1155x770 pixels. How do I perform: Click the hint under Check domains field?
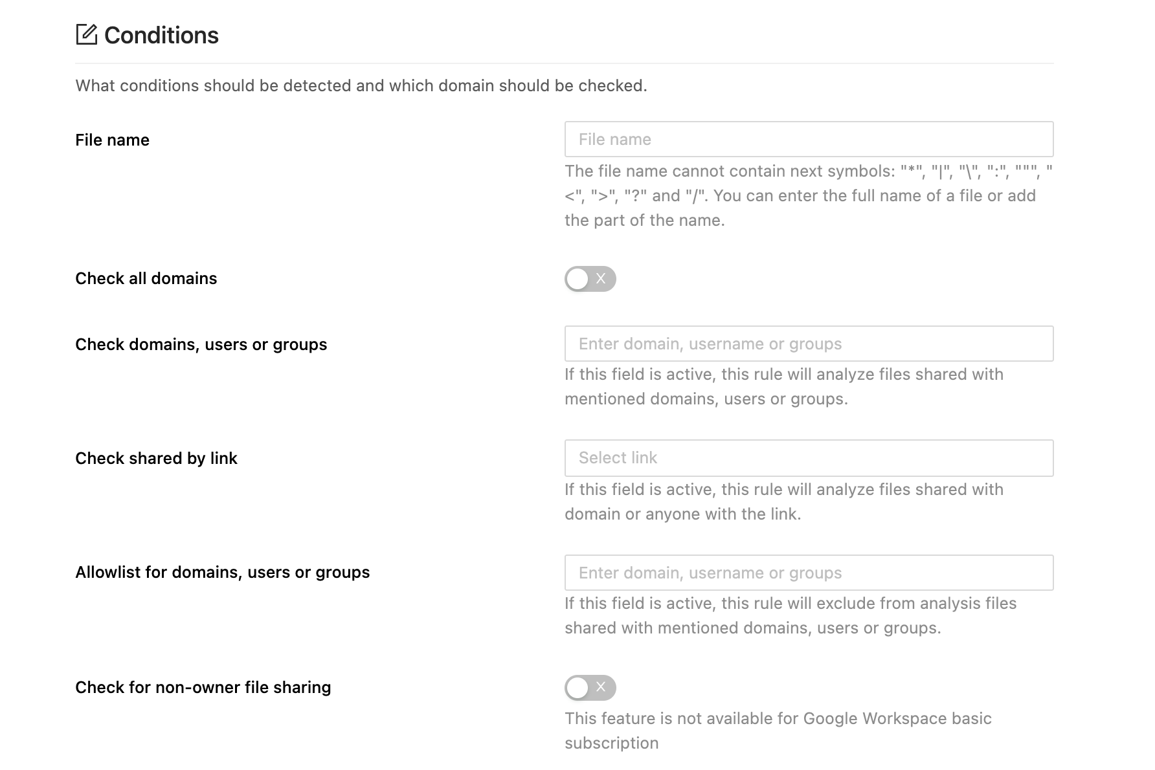click(783, 386)
